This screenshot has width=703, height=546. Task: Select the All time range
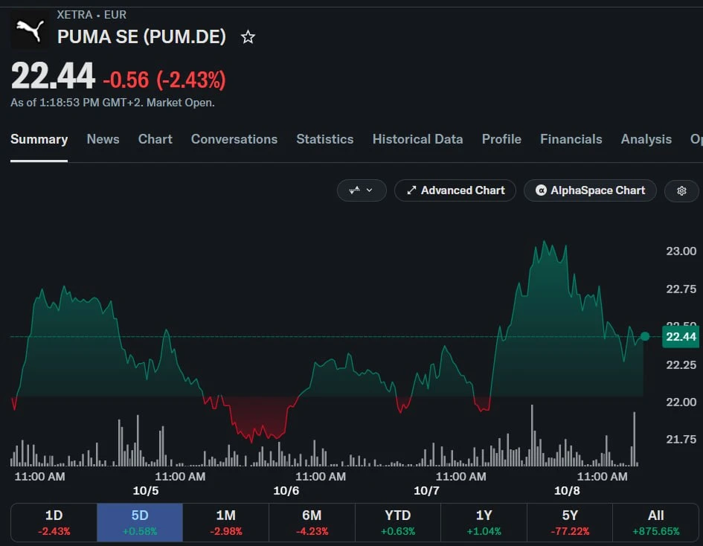tap(656, 523)
